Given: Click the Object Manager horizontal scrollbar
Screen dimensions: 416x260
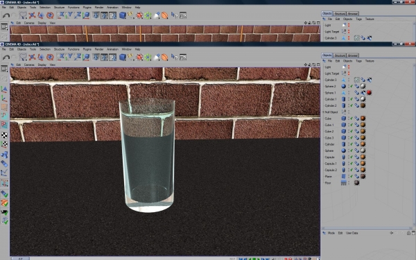Looking at the screenshot, I should pos(367,228).
